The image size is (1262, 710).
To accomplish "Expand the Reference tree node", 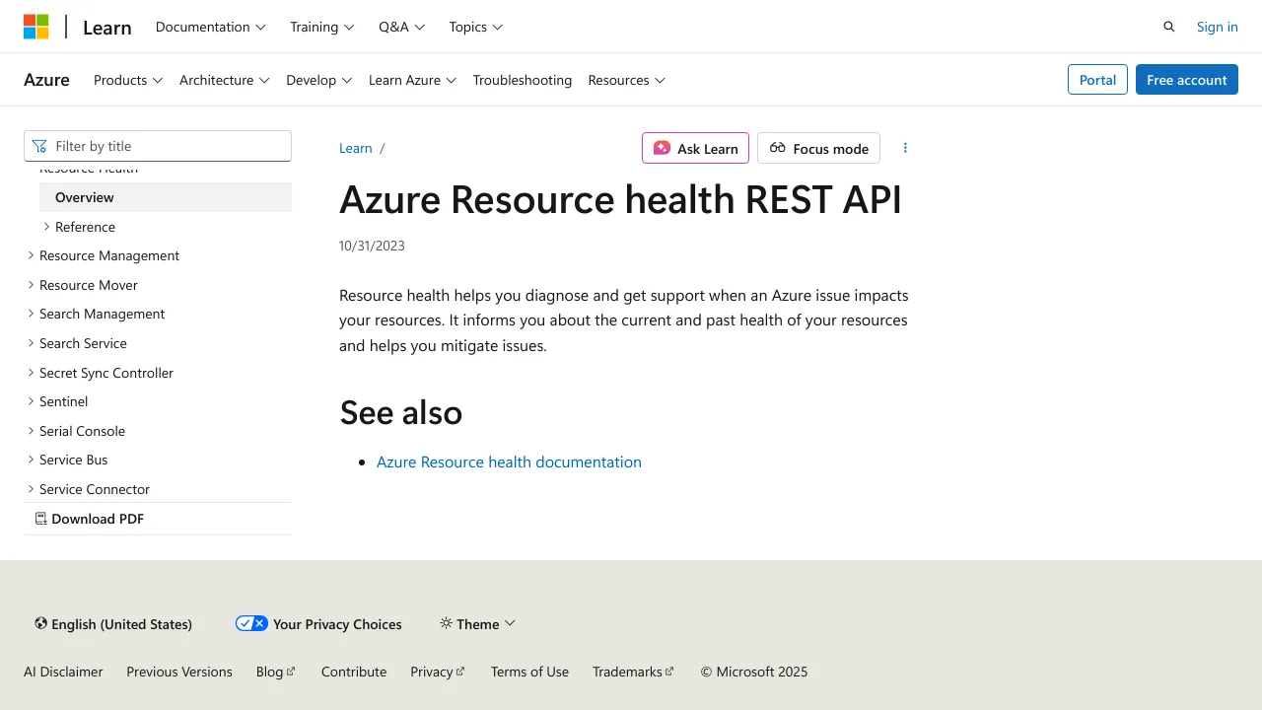I will point(46,227).
